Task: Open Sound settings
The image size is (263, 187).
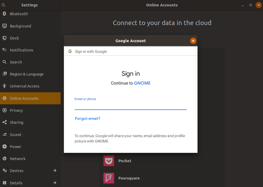Action: (30, 134)
